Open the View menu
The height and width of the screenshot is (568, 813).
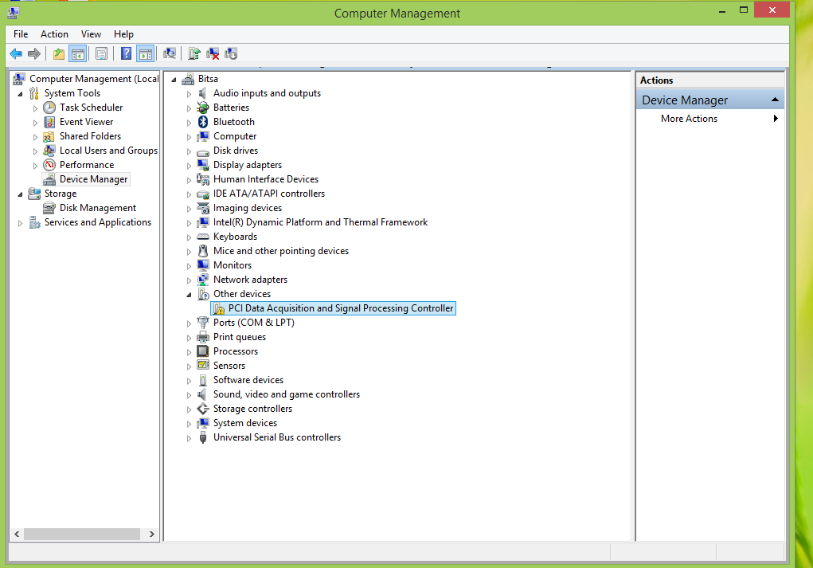pos(91,34)
